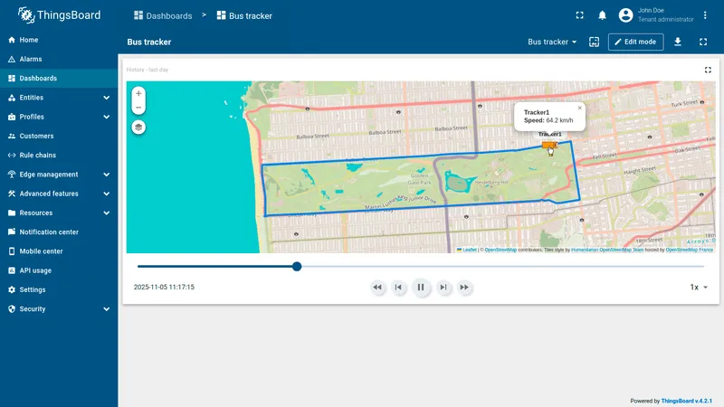Screen dimensions: 724x407
Task: Go to Dashboards breadcrumb link
Action: (x=163, y=15)
